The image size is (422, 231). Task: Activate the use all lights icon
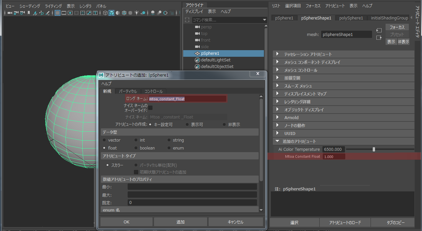coord(136,13)
